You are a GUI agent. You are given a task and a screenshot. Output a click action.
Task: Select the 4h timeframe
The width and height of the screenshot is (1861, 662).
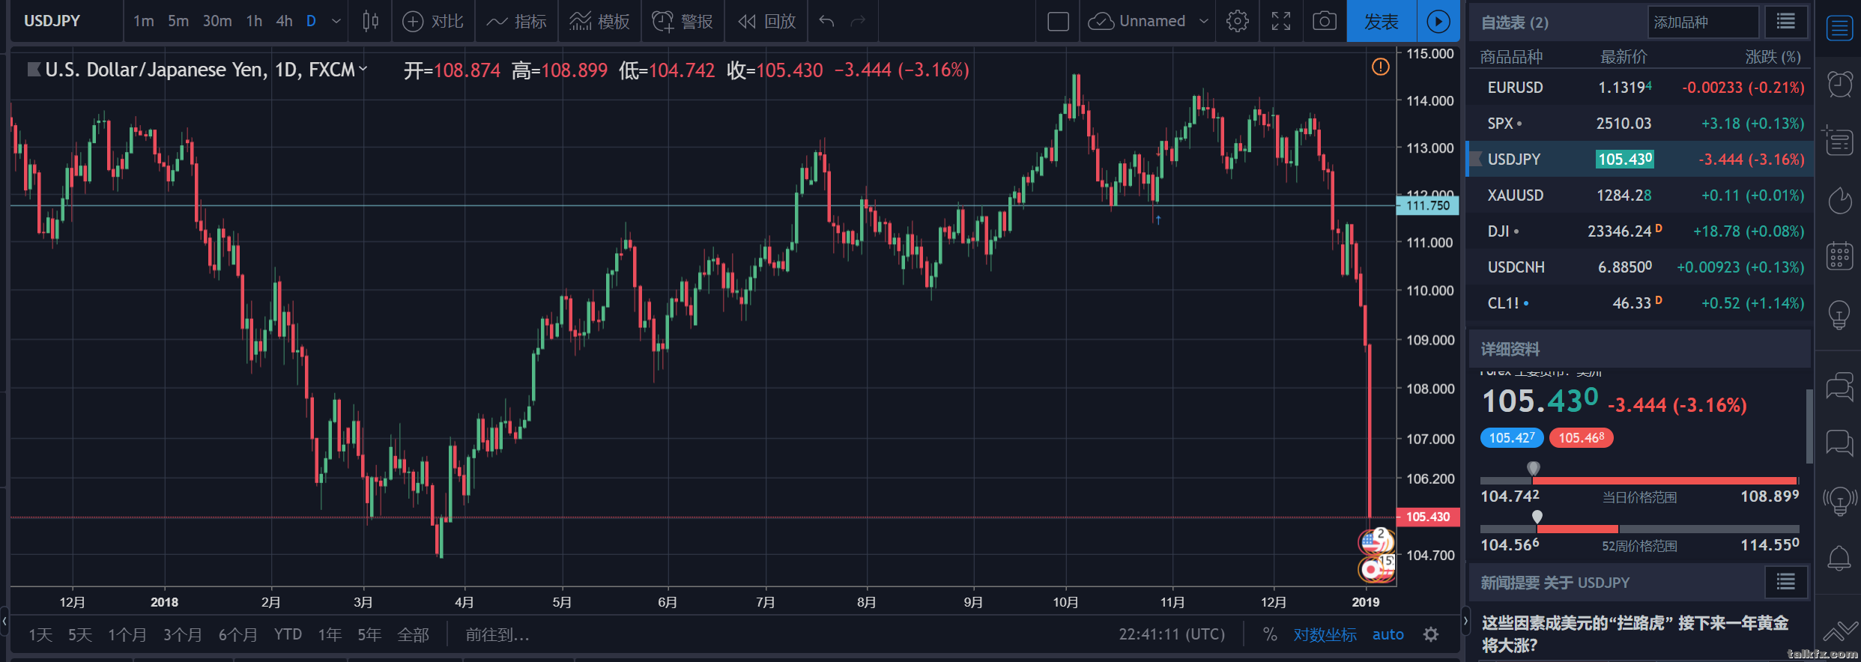coord(284,21)
